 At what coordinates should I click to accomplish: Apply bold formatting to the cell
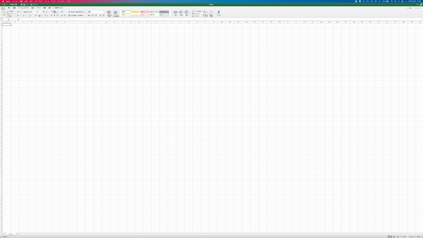pyautogui.click(x=18, y=15)
